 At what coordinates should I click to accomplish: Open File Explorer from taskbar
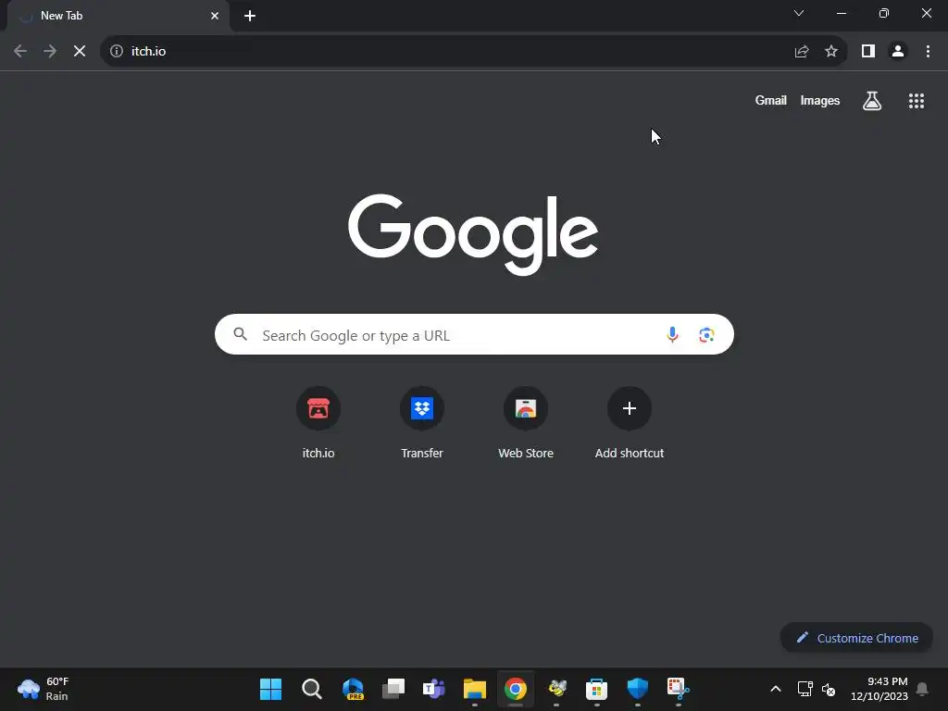475,689
